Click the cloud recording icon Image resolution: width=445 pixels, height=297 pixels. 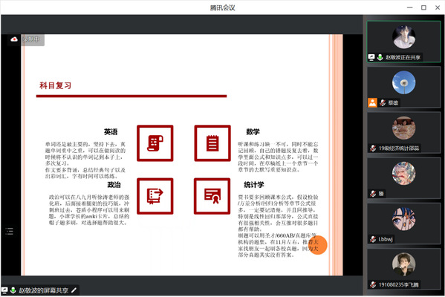[x=14, y=39]
